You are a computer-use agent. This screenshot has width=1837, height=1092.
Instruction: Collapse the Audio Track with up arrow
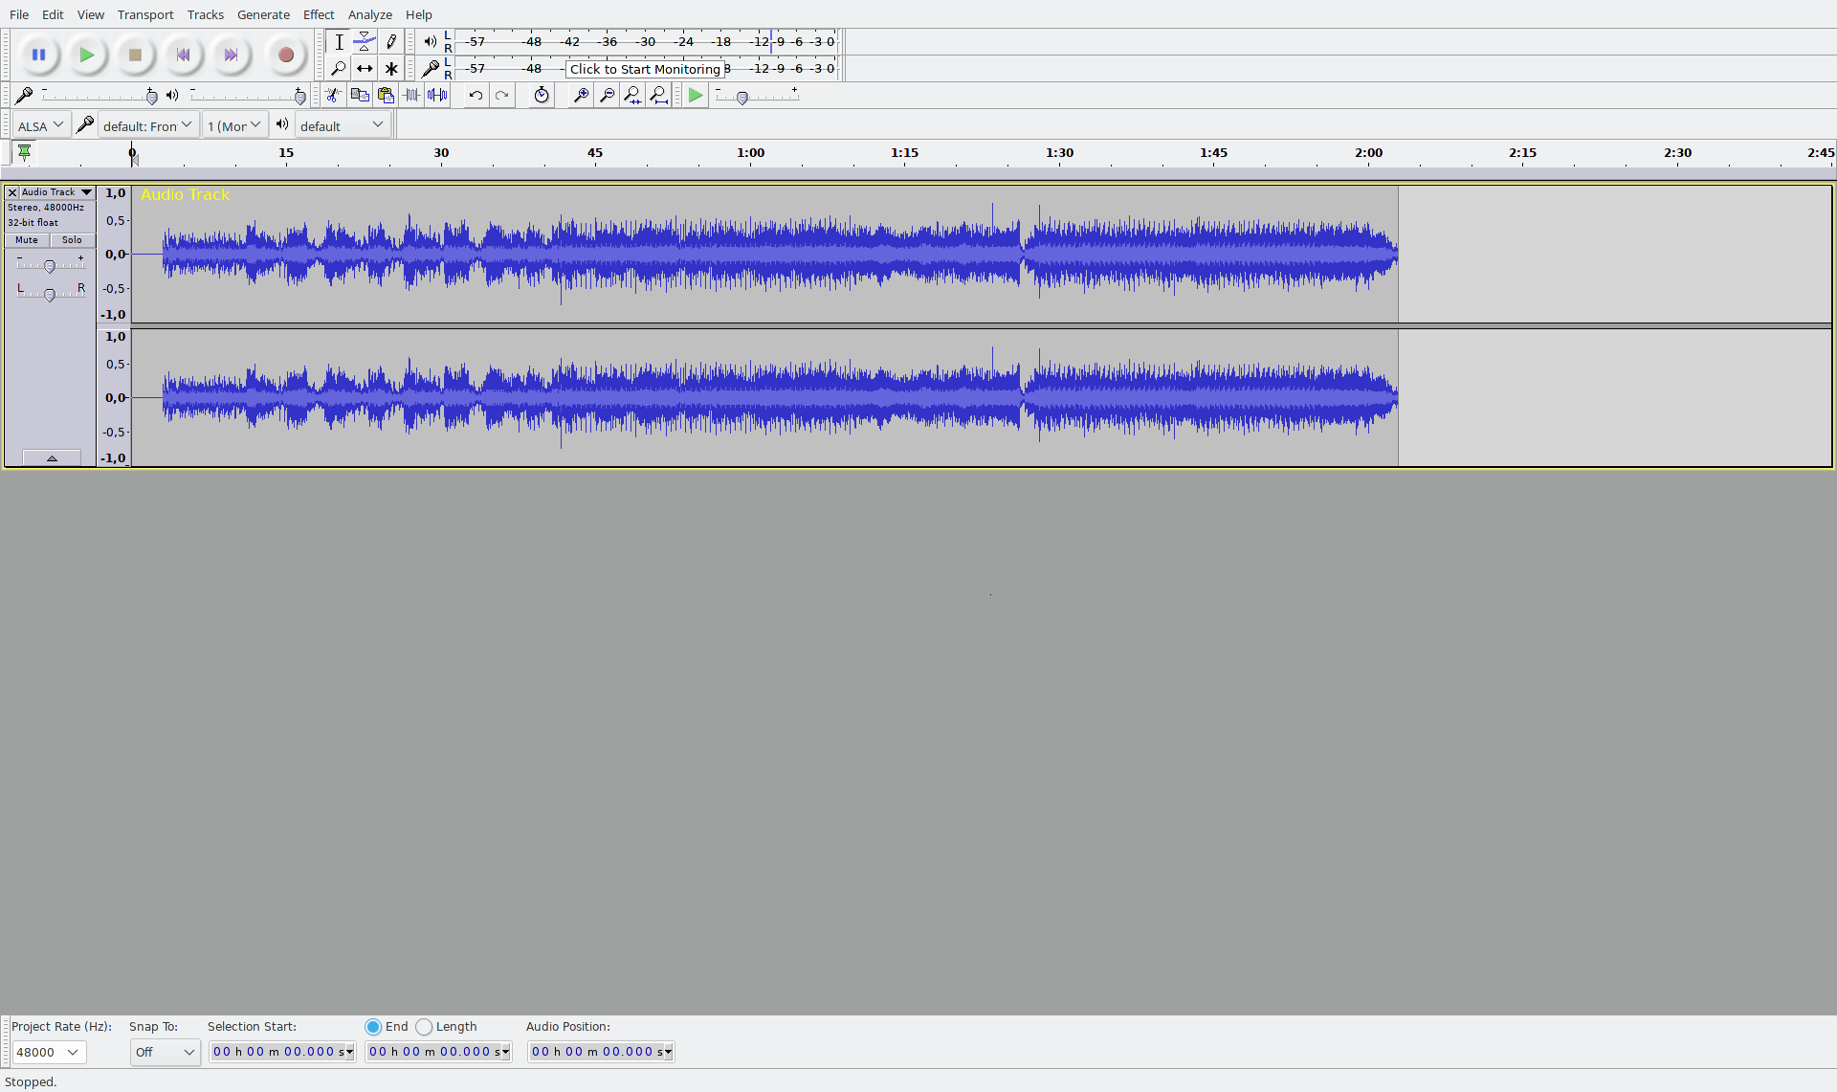click(52, 458)
